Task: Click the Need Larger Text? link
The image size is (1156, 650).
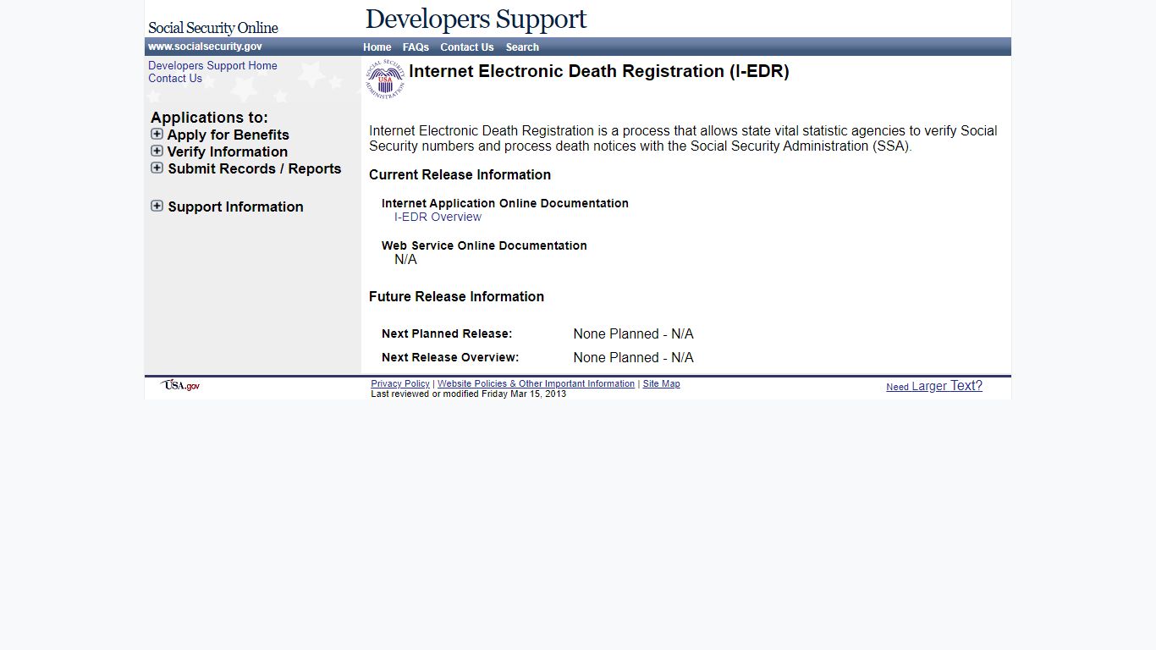Action: coord(934,386)
